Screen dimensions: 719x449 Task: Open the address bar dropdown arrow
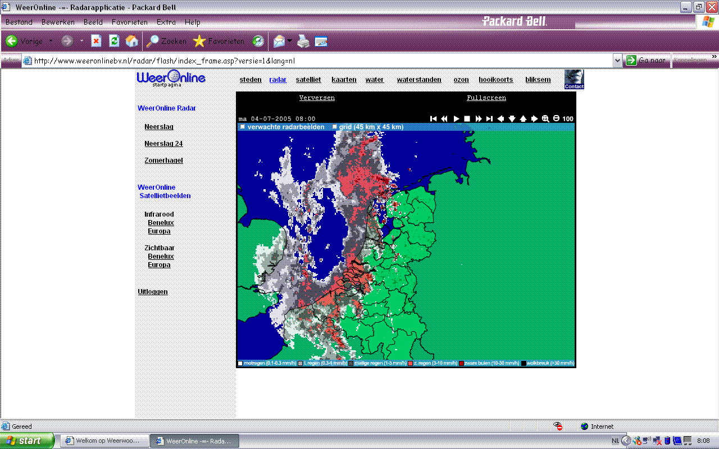click(x=618, y=61)
